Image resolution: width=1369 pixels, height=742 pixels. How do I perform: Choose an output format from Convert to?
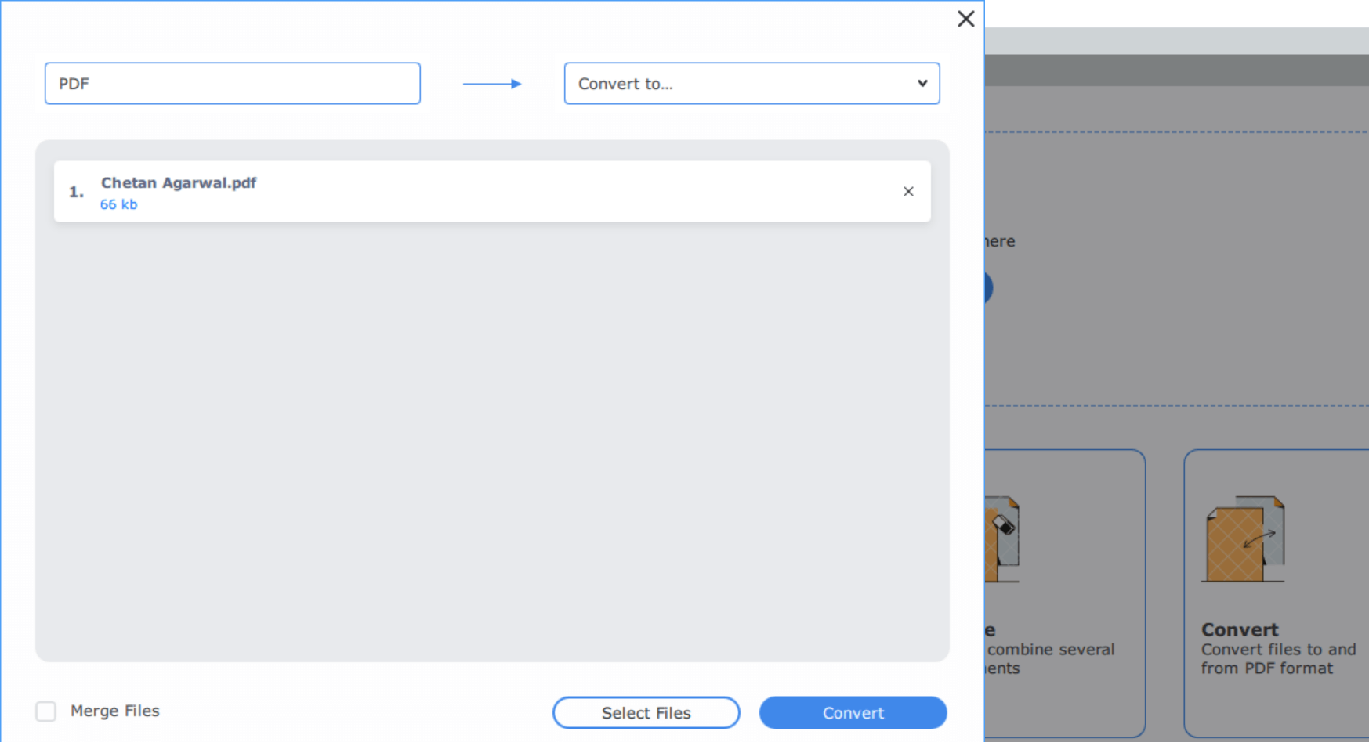751,83
